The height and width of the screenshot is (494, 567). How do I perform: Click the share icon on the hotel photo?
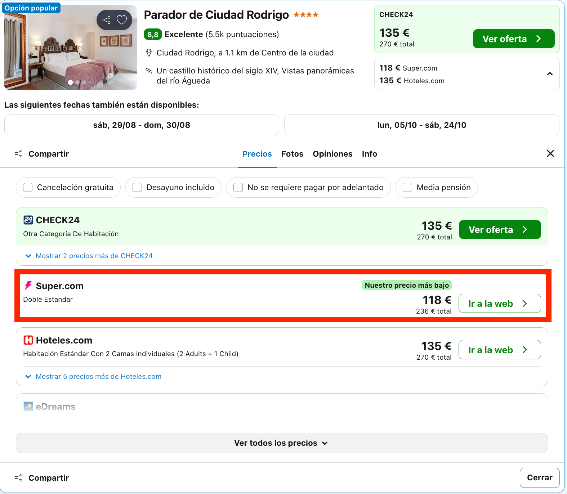[x=107, y=20]
